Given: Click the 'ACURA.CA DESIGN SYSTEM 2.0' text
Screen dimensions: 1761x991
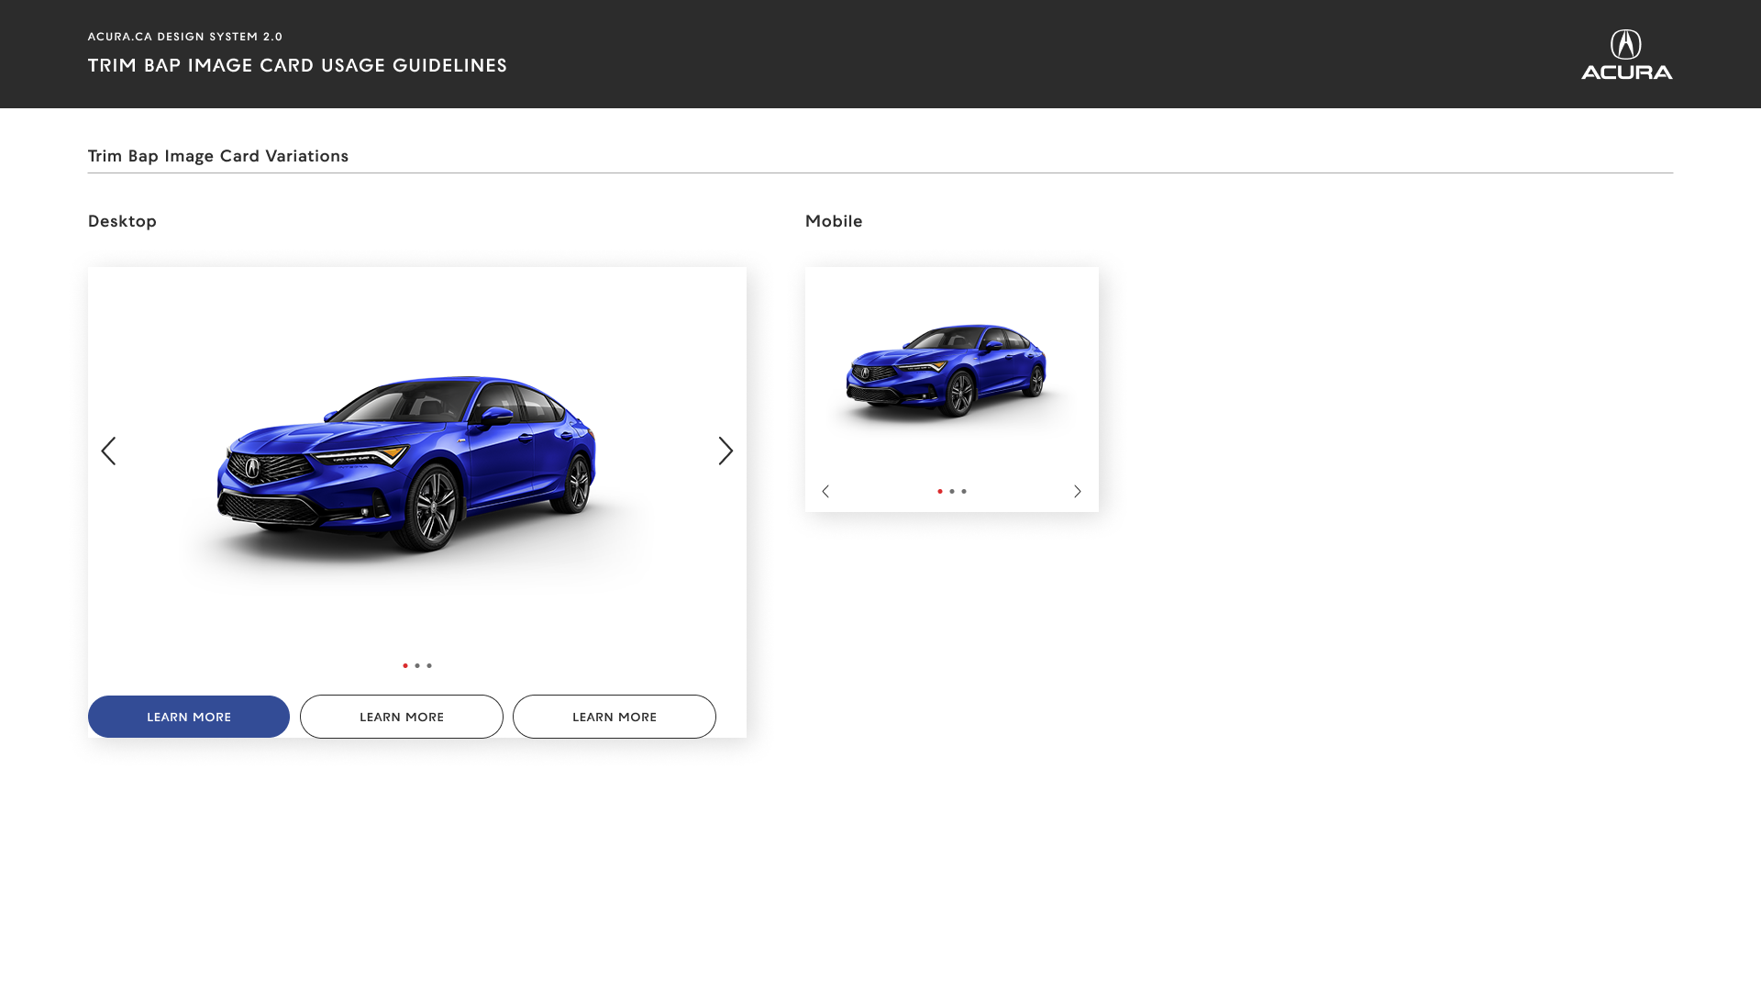Looking at the screenshot, I should pyautogui.click(x=185, y=37).
